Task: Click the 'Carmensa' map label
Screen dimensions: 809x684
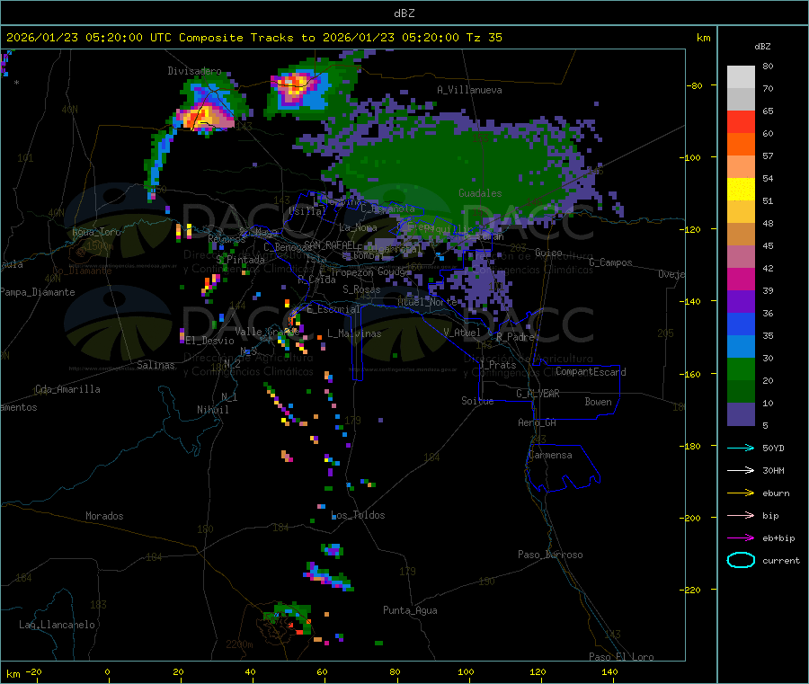Action: click(550, 455)
